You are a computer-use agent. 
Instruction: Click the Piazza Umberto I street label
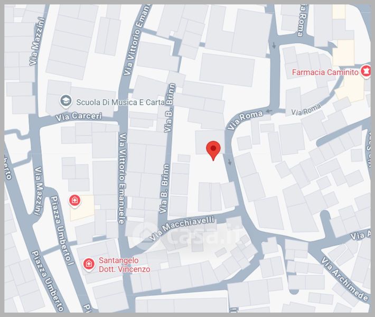(x=62, y=231)
